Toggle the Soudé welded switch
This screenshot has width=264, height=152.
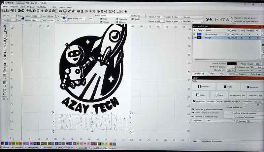coord(133,19)
